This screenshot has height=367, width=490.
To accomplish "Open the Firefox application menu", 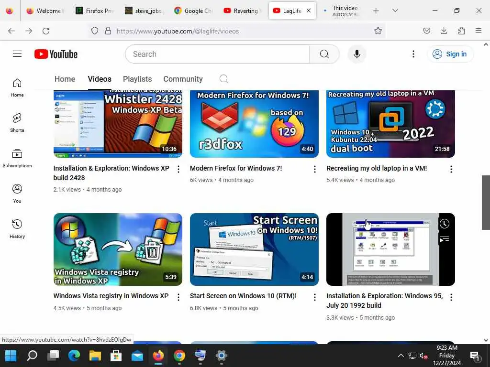I will coord(478,31).
